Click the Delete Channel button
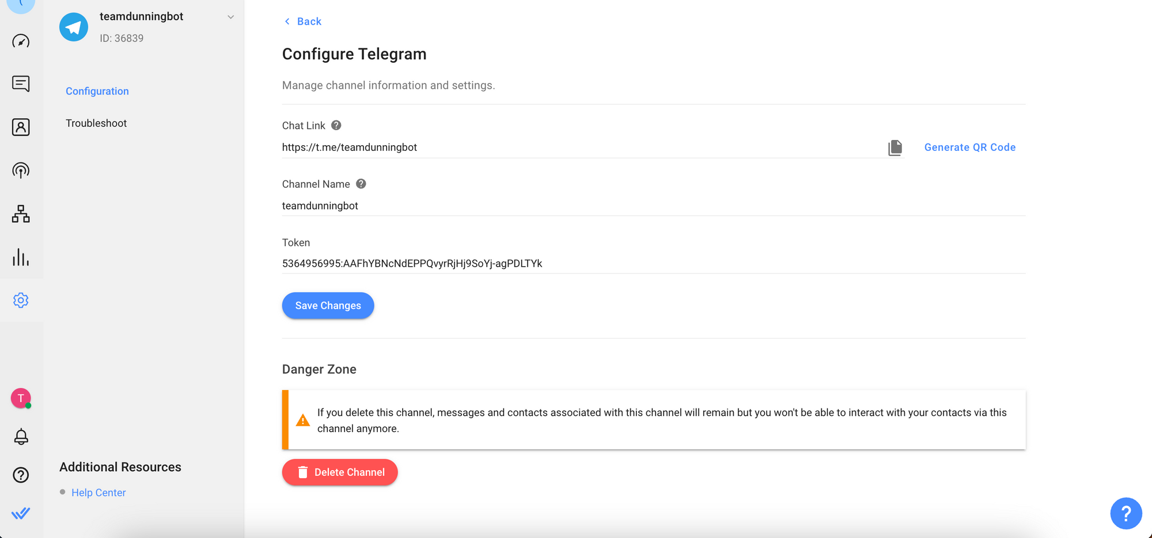Viewport: 1152px width, 538px height. 340,472
